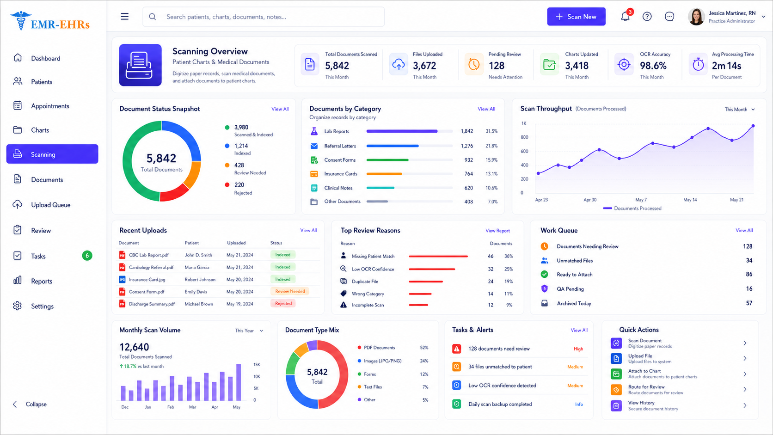Image resolution: width=773 pixels, height=435 pixels.
Task: Open Insurance Card.jpg in Recent Uploads
Action: [x=147, y=280]
